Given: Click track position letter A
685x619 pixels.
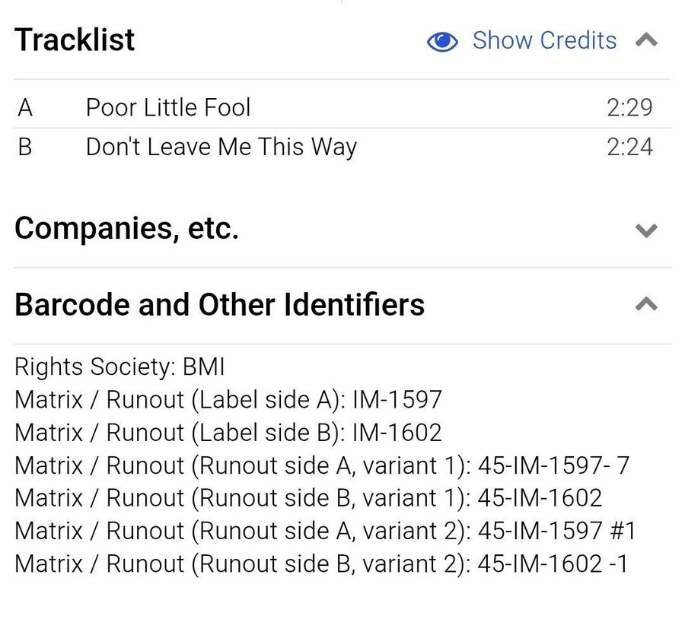Looking at the screenshot, I should pyautogui.click(x=25, y=107).
